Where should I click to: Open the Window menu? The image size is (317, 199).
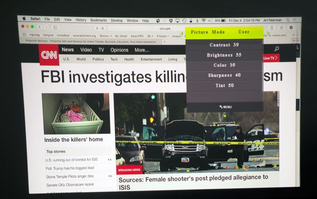[x=132, y=21]
